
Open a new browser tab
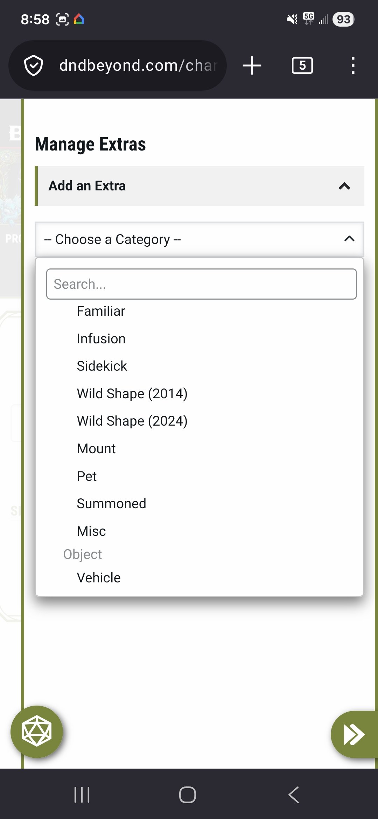[x=252, y=65]
